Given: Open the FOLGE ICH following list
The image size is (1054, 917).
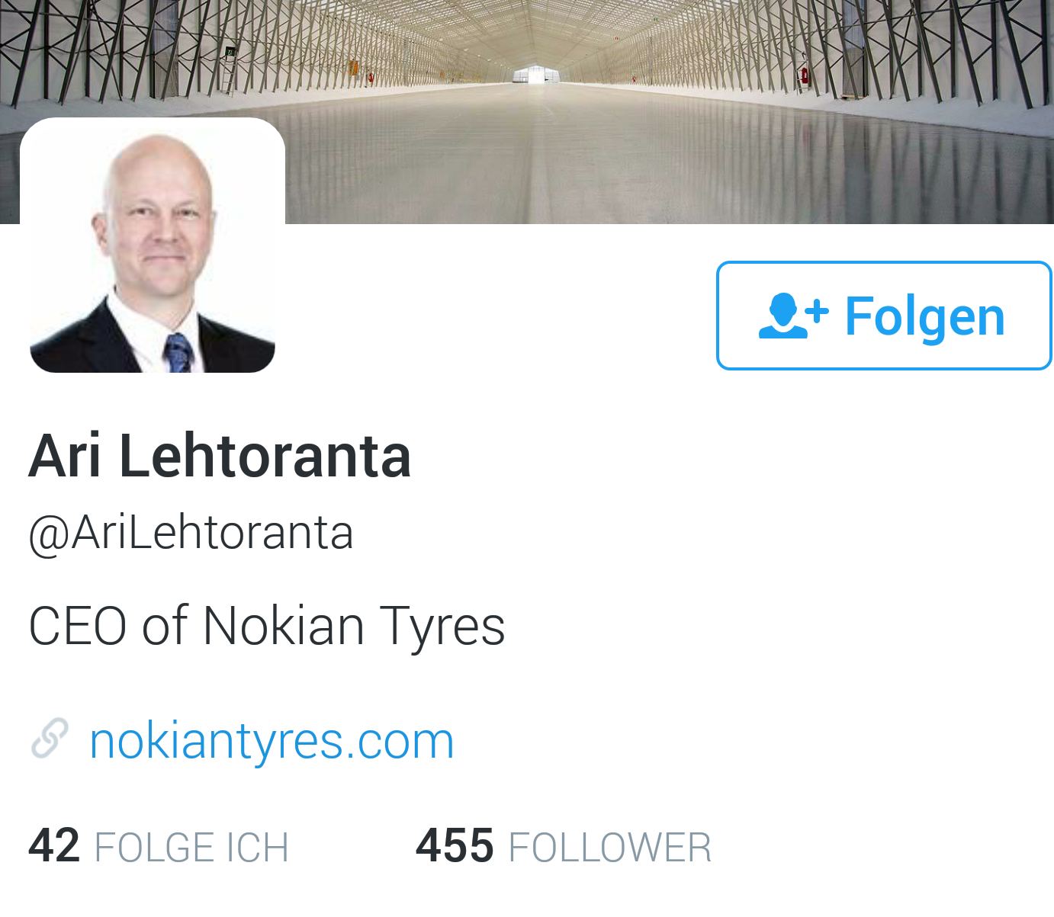Looking at the screenshot, I should pyautogui.click(x=191, y=848).
